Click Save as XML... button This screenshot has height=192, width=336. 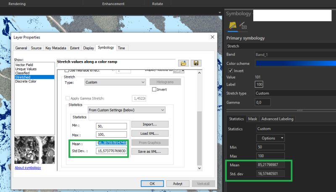coord(150,152)
